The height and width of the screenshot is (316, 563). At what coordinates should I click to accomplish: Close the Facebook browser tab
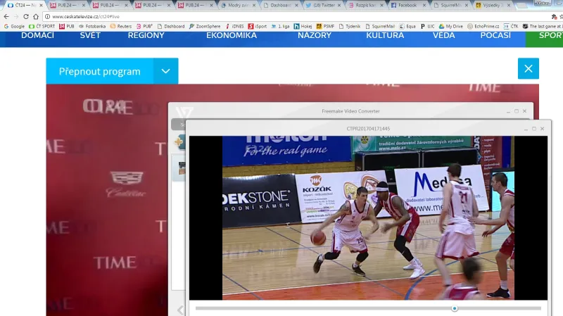coord(424,6)
